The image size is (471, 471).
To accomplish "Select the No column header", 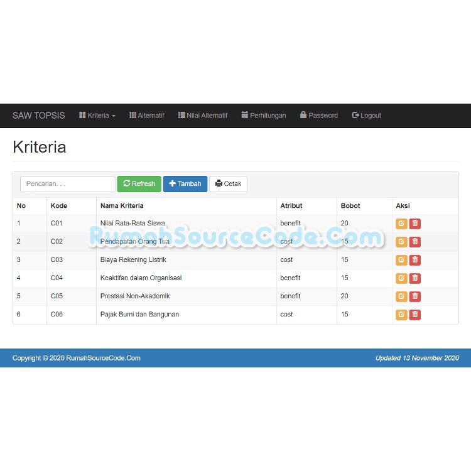I will click(x=21, y=206).
